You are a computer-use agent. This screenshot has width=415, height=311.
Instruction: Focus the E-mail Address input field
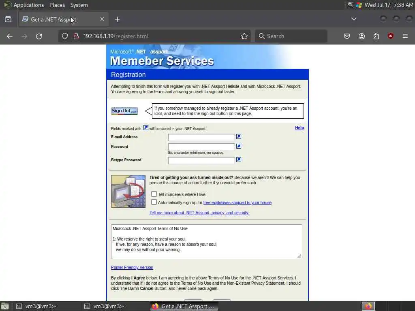(201, 137)
